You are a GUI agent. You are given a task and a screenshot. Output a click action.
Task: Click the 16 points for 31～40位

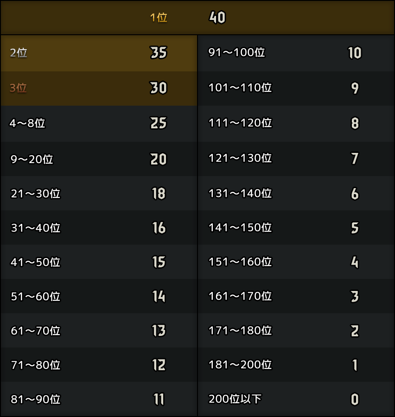(159, 227)
